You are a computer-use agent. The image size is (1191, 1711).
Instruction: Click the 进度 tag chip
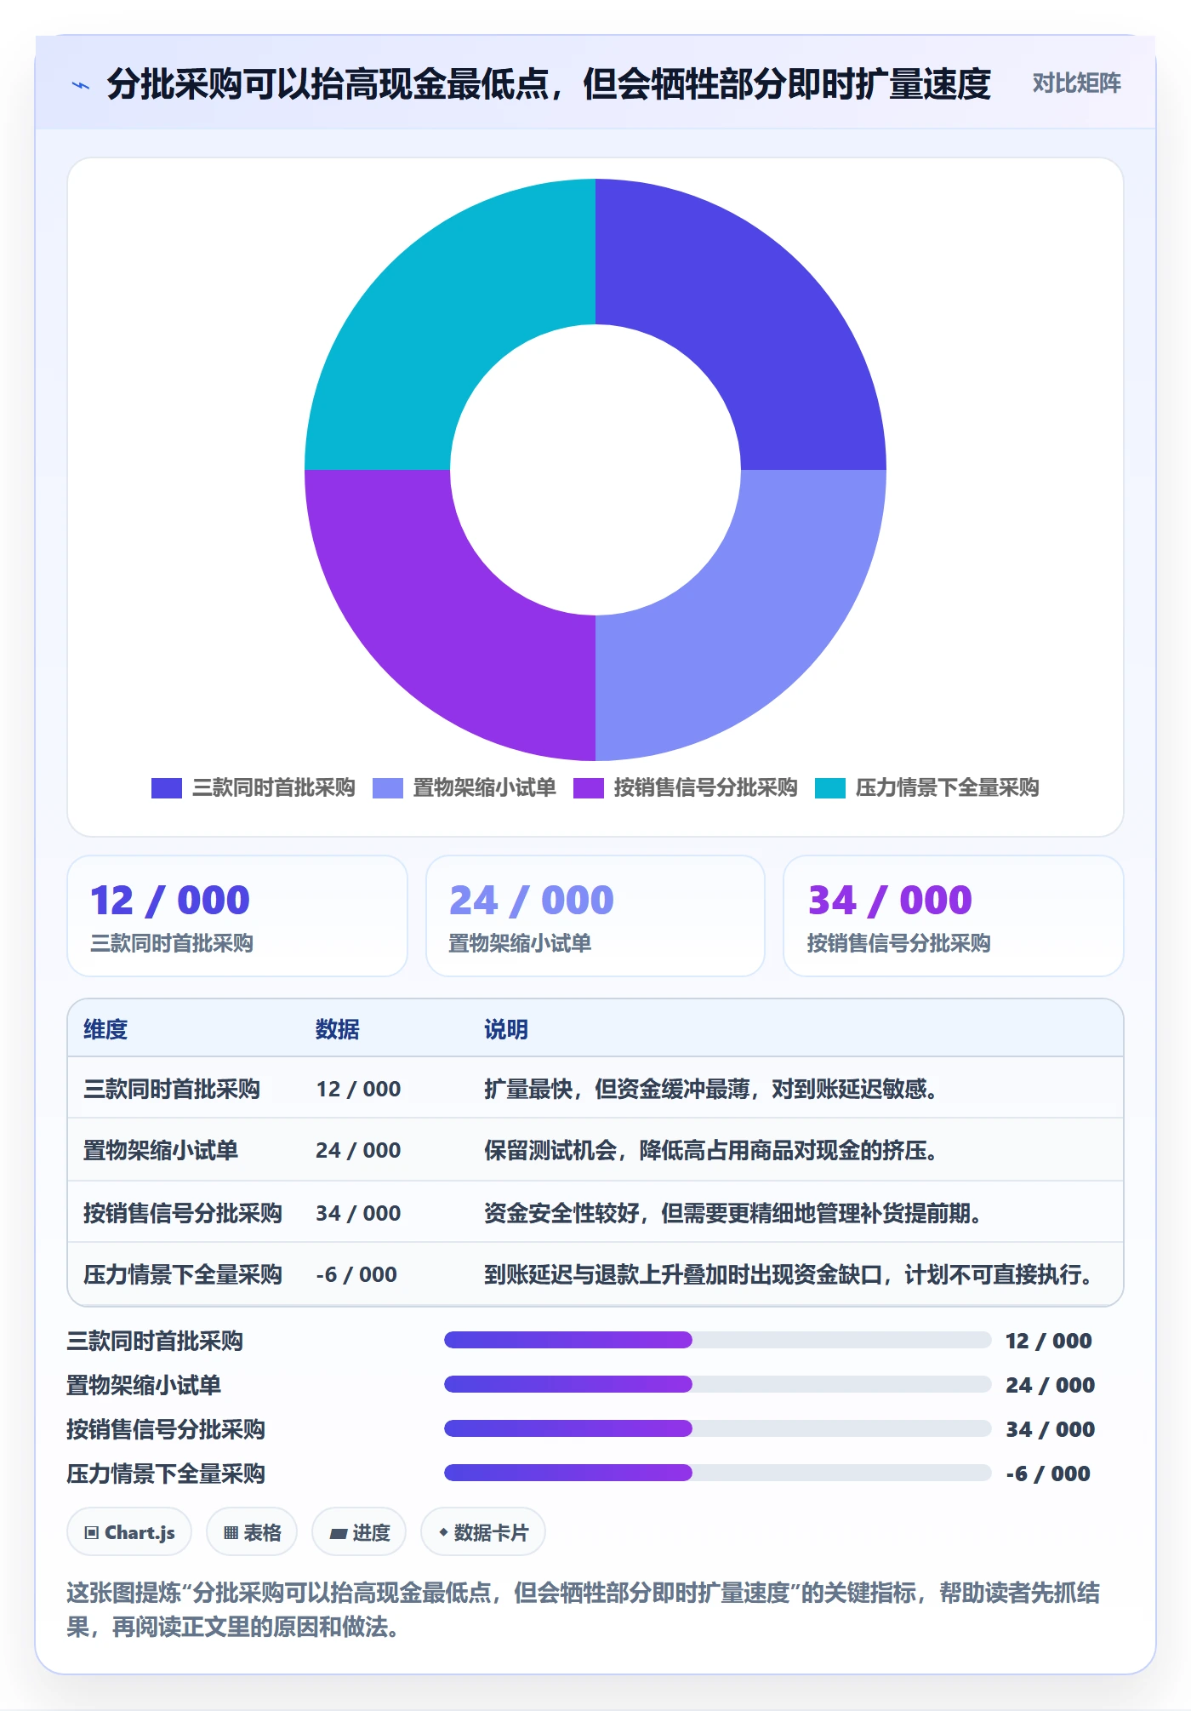[359, 1532]
